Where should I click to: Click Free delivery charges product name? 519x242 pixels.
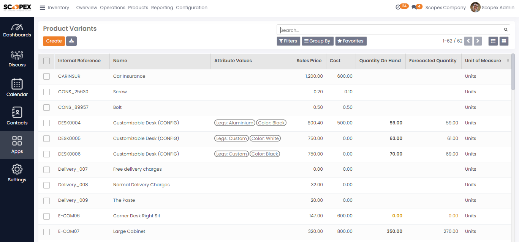click(x=138, y=169)
